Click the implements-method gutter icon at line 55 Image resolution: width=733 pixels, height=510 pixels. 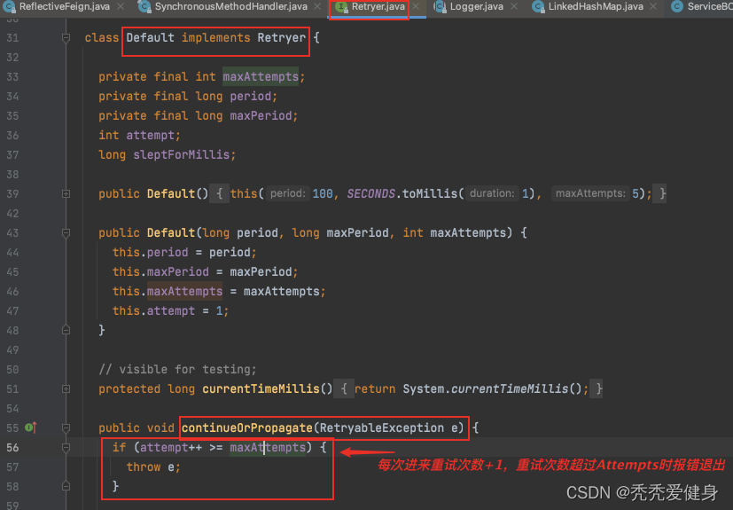[31, 428]
